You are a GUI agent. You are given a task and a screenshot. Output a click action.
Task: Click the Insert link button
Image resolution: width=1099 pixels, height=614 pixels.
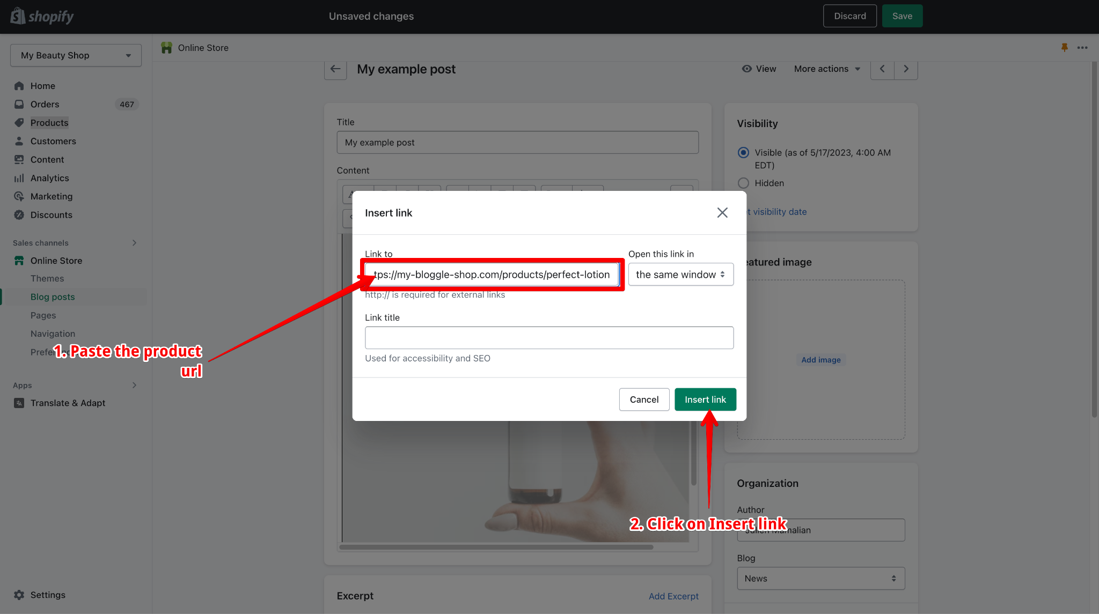pyautogui.click(x=705, y=399)
